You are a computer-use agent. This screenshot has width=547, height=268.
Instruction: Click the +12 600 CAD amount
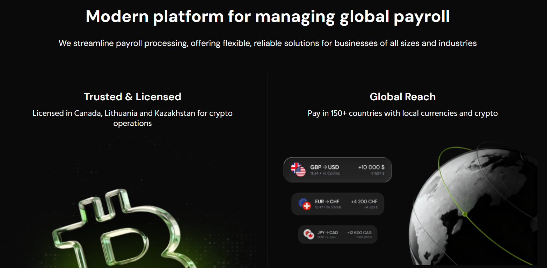(359, 232)
